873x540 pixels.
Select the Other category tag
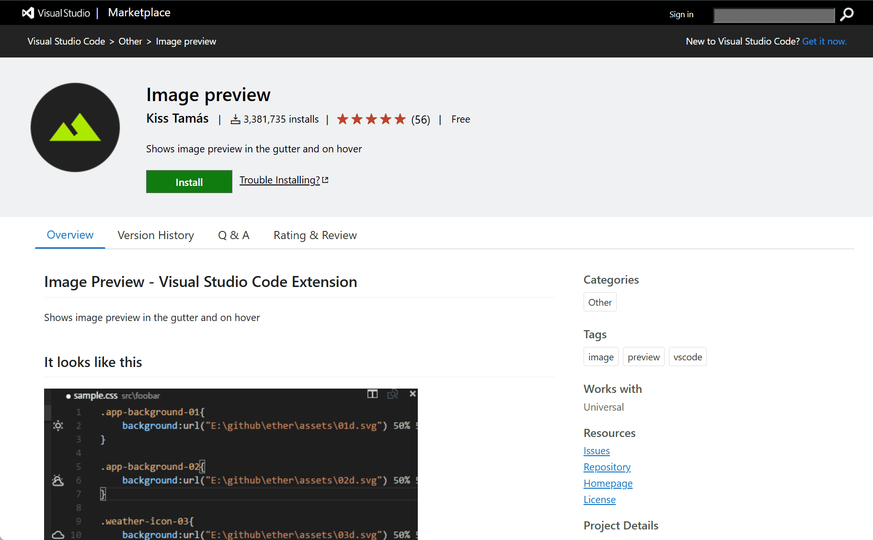600,302
